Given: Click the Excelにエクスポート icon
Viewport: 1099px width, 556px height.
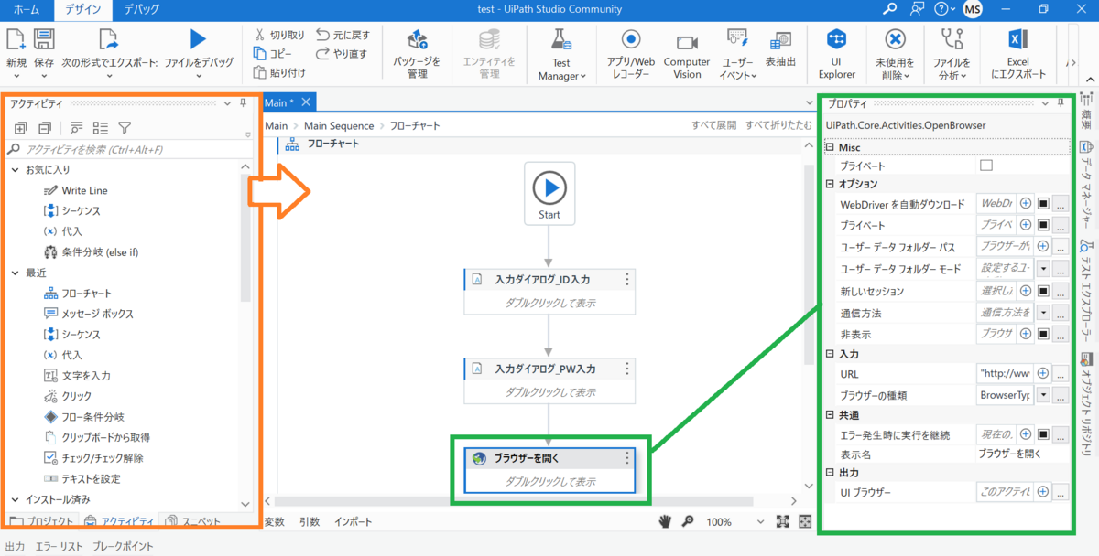Looking at the screenshot, I should [x=1017, y=39].
